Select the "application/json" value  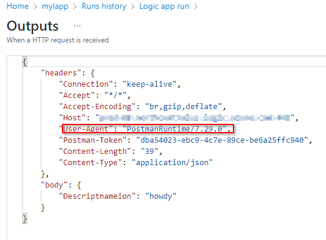(172, 163)
